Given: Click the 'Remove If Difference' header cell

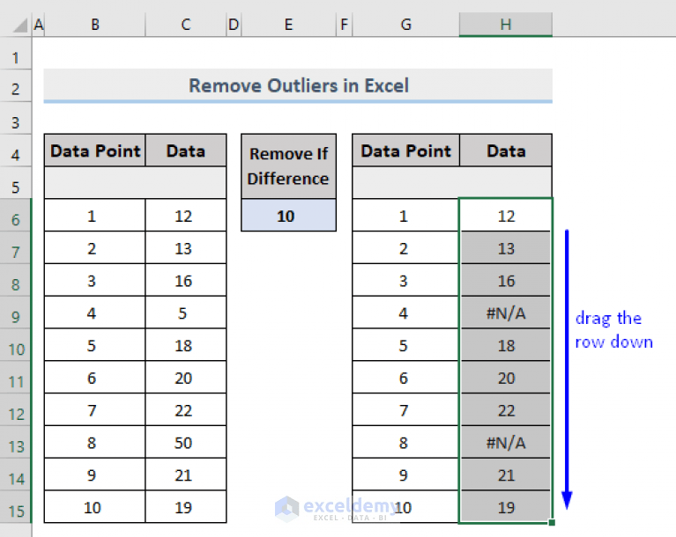Looking at the screenshot, I should pyautogui.click(x=288, y=166).
